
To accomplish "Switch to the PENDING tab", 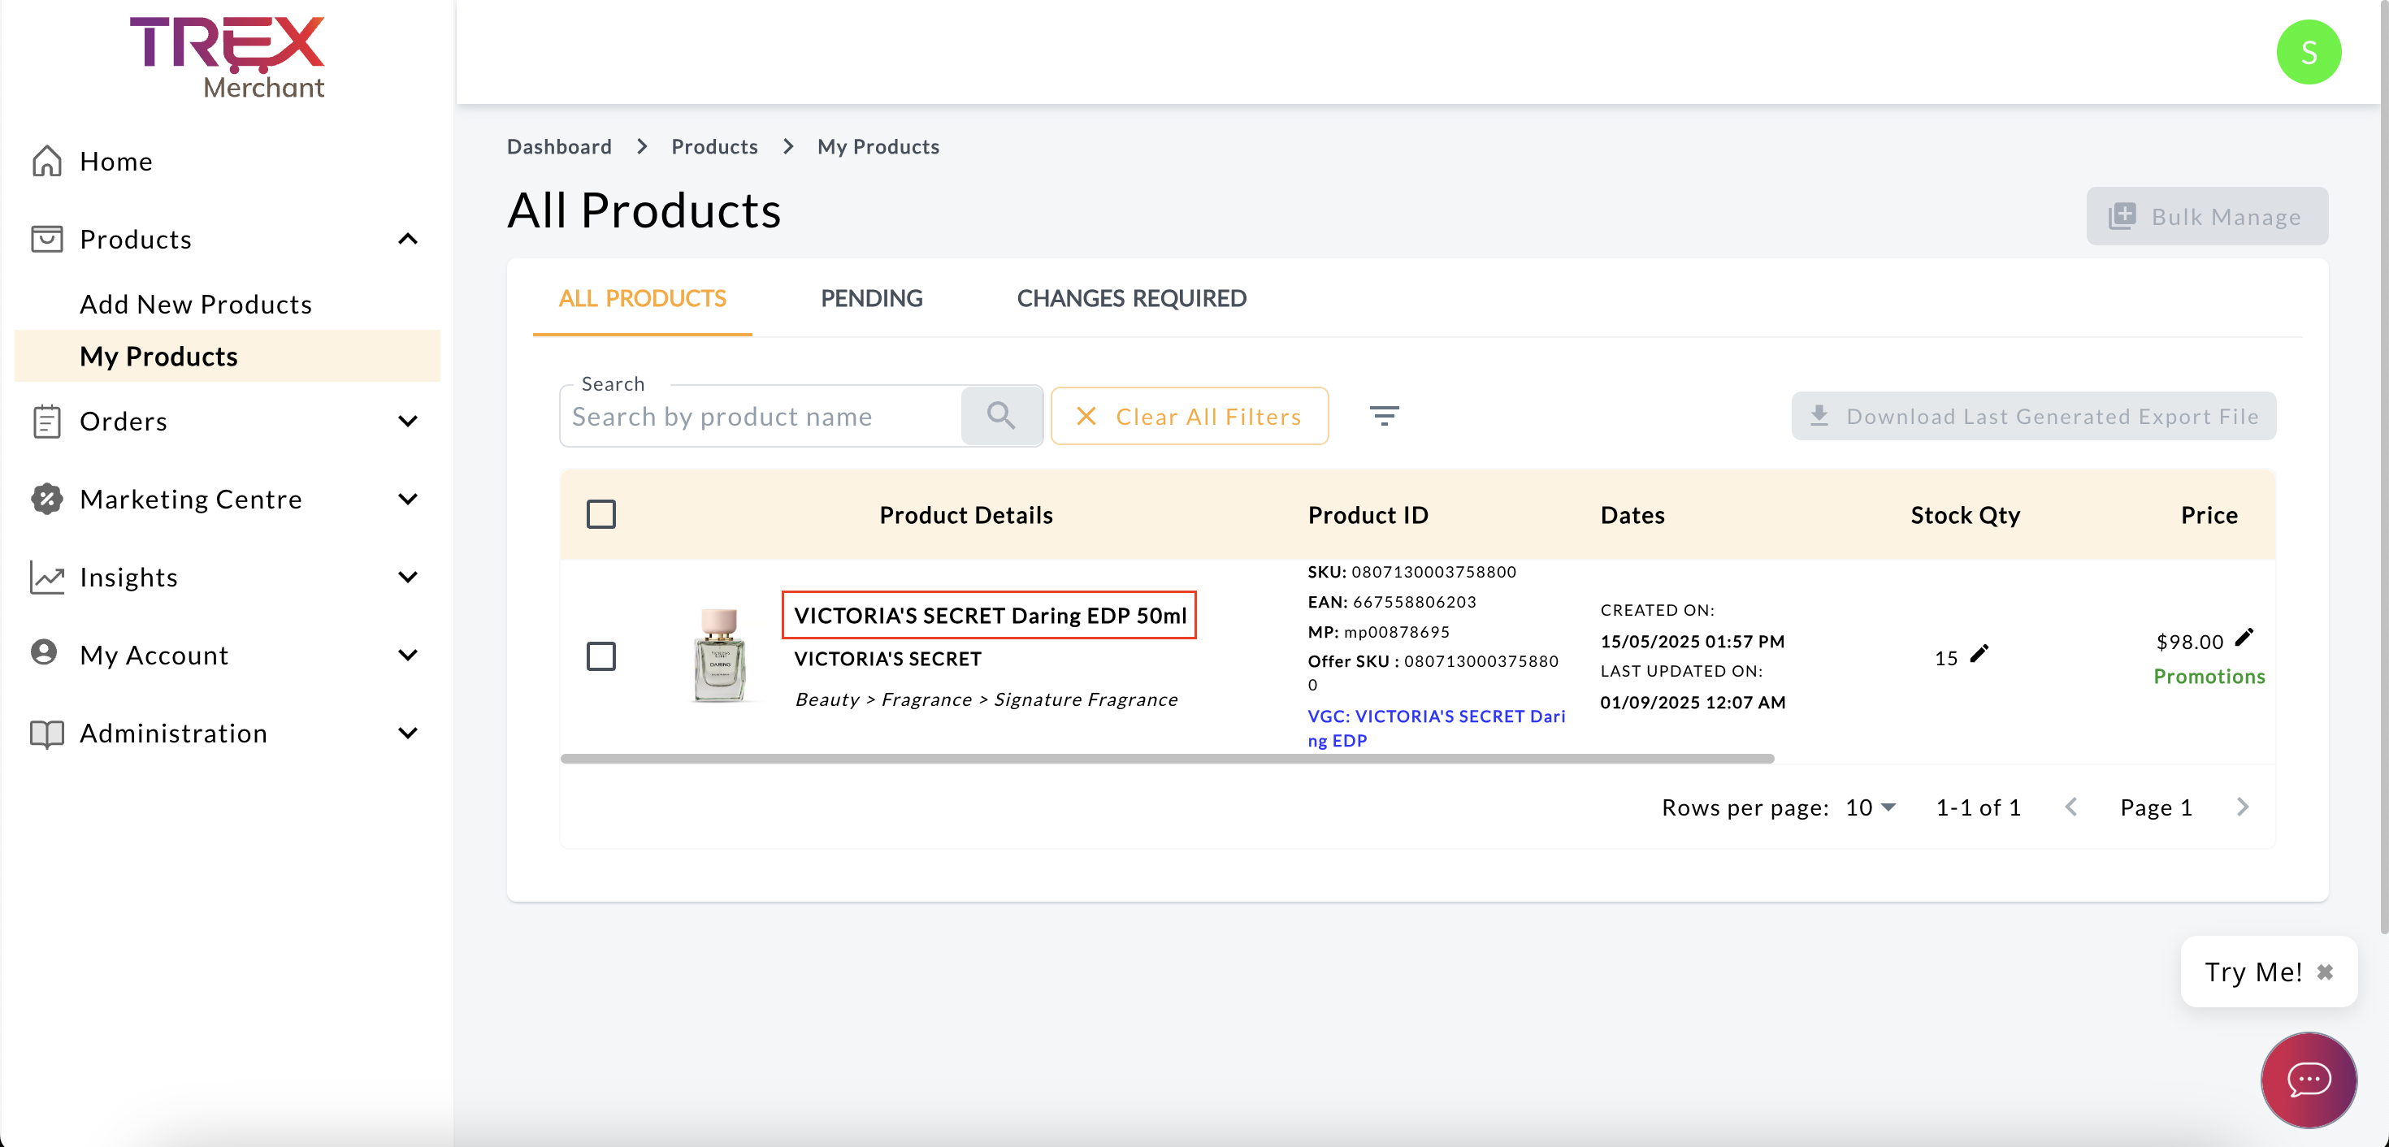I will click(x=871, y=299).
